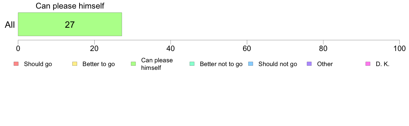Click the 40 axis tick label
Image resolution: width=409 pixels, height=126 pixels.
(171, 48)
